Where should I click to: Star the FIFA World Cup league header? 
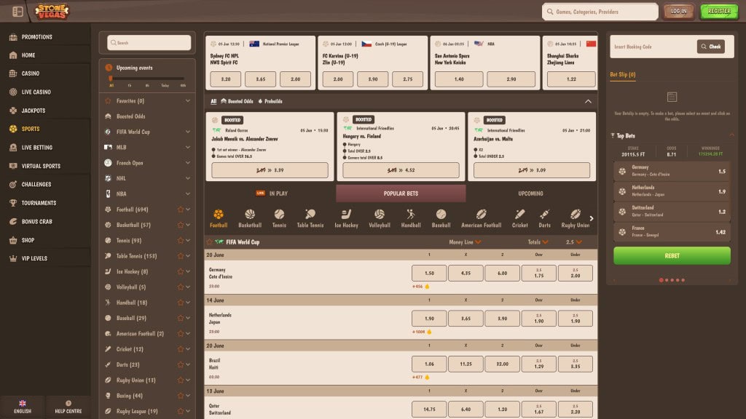(x=209, y=242)
